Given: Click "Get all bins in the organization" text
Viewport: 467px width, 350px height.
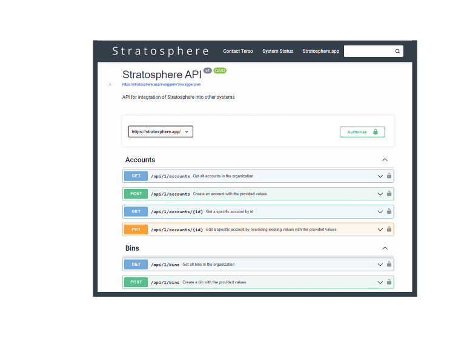Looking at the screenshot, I should 208,265.
